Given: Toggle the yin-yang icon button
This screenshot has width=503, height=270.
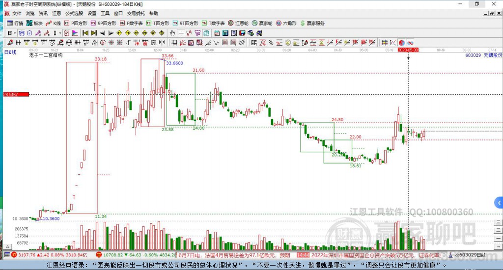Looking at the screenshot, I should click(402, 43).
